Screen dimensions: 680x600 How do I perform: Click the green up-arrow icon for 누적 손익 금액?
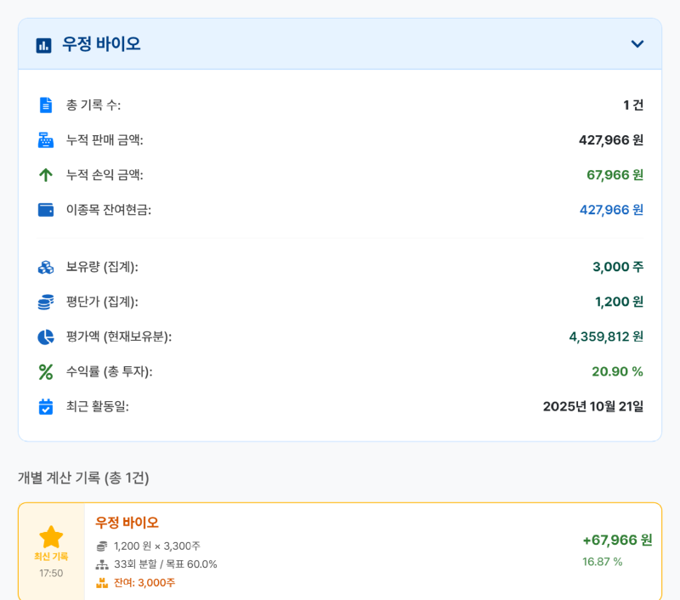point(45,174)
